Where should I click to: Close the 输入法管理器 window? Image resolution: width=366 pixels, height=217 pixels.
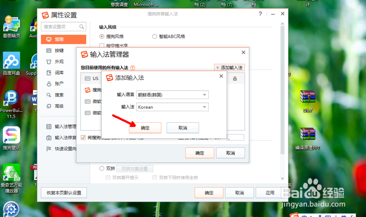coord(243,53)
